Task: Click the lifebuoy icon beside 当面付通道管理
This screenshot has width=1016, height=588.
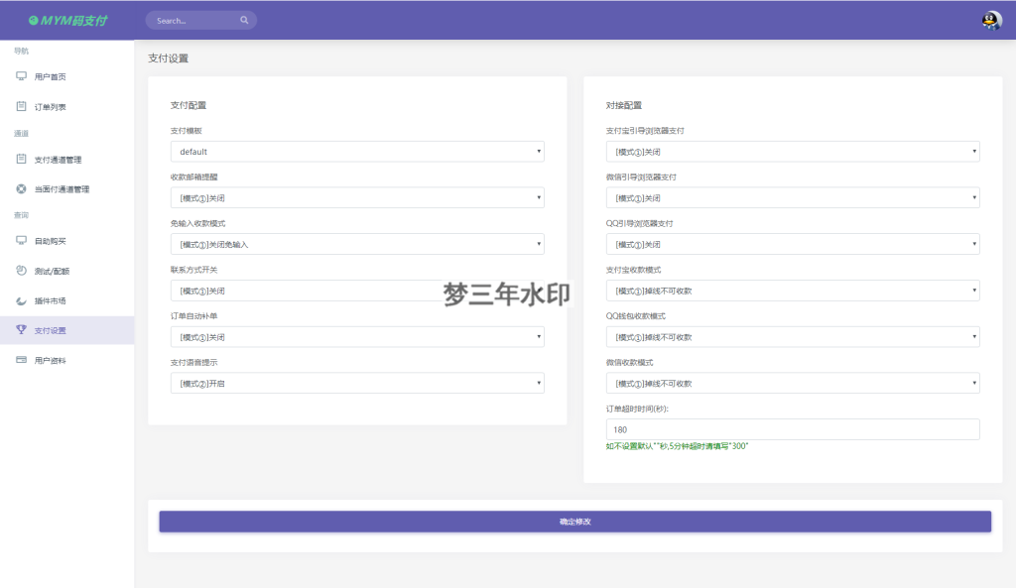Action: point(22,189)
